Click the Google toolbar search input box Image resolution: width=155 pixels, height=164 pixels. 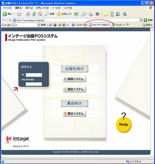point(26,25)
